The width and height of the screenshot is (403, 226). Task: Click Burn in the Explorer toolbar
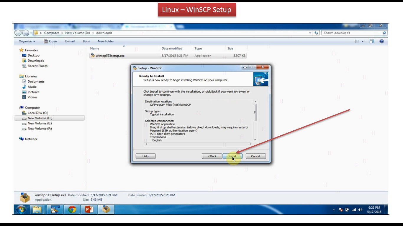86,41
